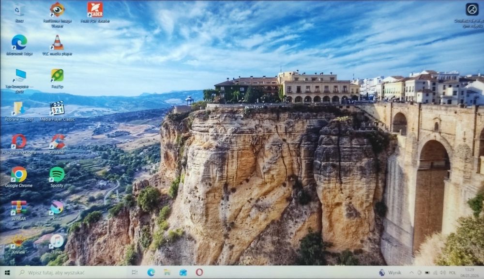Select Microsoft Edge desktop shortcut
The width and height of the screenshot is (484, 279).
(x=19, y=45)
